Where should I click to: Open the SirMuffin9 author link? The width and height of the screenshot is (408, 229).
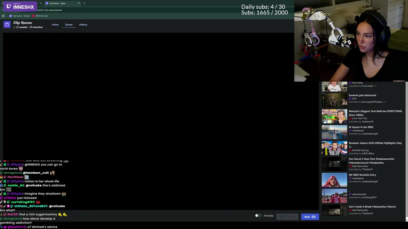click(x=36, y=27)
